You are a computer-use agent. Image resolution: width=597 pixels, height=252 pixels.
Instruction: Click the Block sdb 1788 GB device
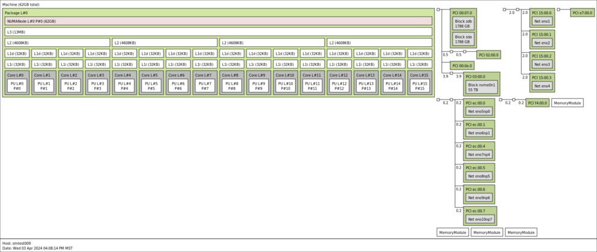point(464,23)
